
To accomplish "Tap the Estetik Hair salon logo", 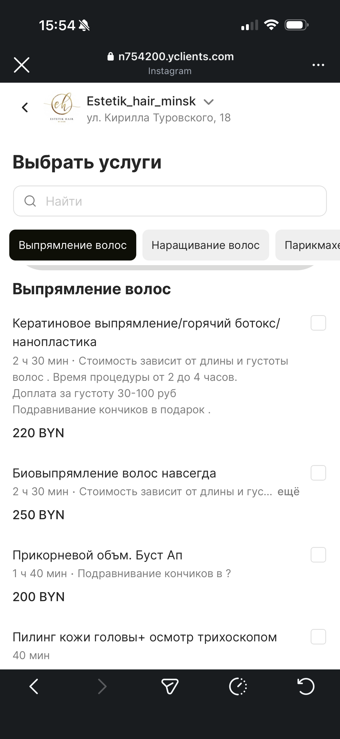I will click(62, 108).
